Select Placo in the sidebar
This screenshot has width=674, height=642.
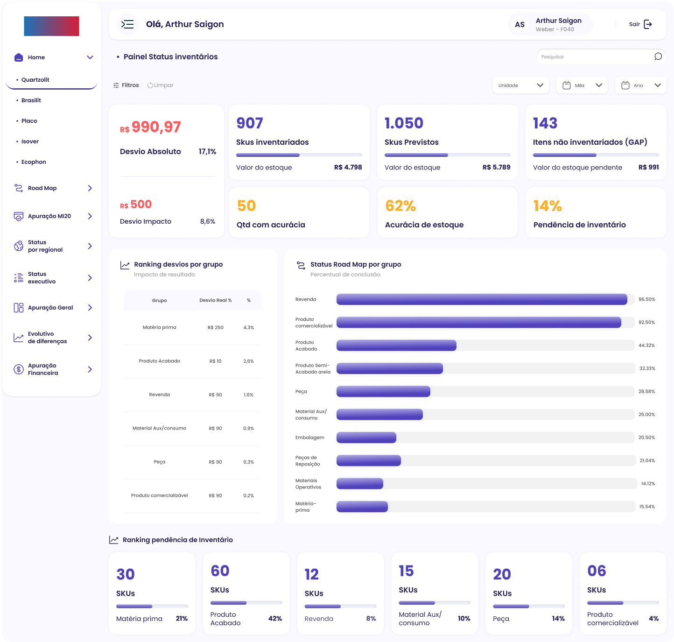[29, 121]
